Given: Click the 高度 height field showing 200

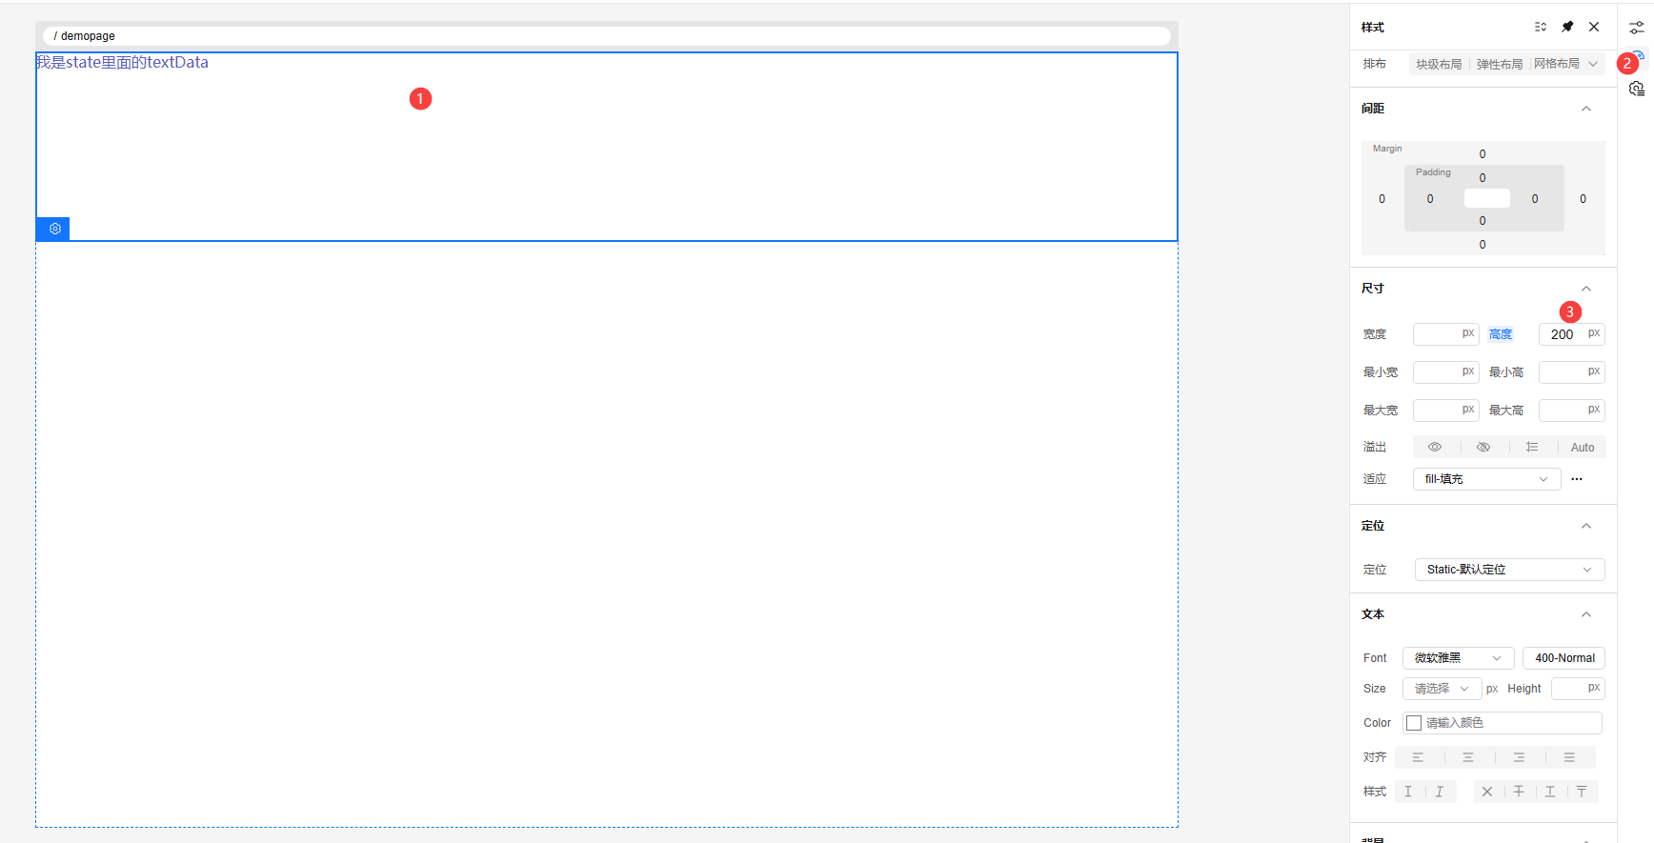Looking at the screenshot, I should (x=1563, y=334).
